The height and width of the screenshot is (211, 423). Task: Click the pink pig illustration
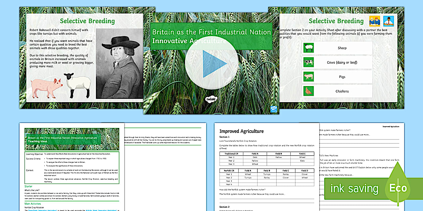(x=47, y=87)
